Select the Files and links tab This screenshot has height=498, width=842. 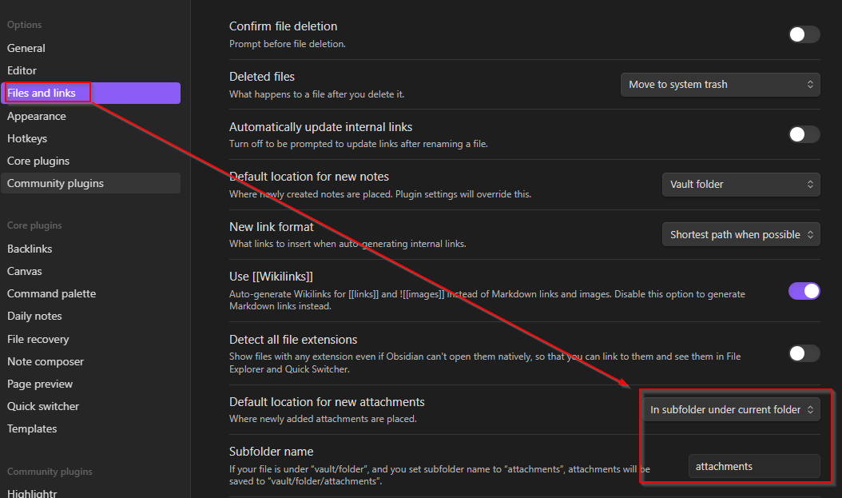[42, 94]
